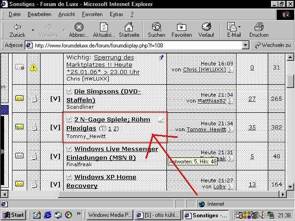The width and height of the screenshot is (295, 221).
Task: Click the Sonstiges taskbar window button
Action: (206, 215)
